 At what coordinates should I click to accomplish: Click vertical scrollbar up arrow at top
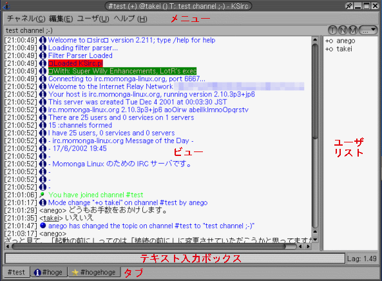point(315,39)
